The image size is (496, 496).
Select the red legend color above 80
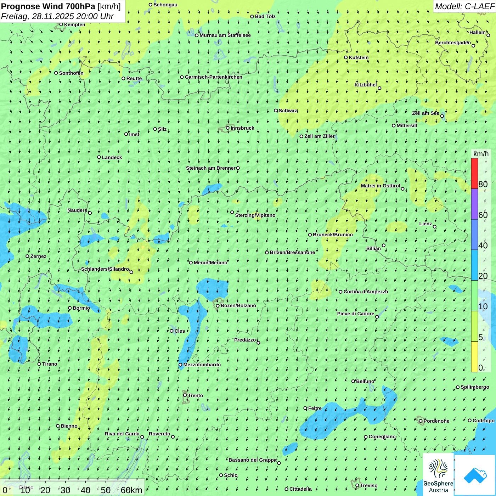[474, 174]
